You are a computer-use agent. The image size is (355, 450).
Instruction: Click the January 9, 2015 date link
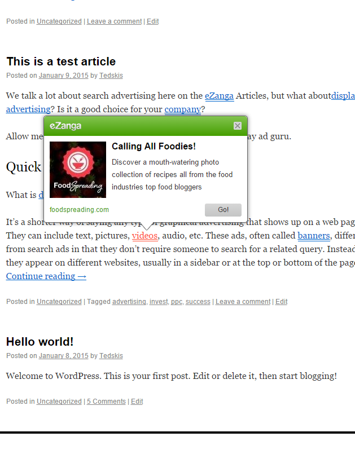tap(63, 76)
